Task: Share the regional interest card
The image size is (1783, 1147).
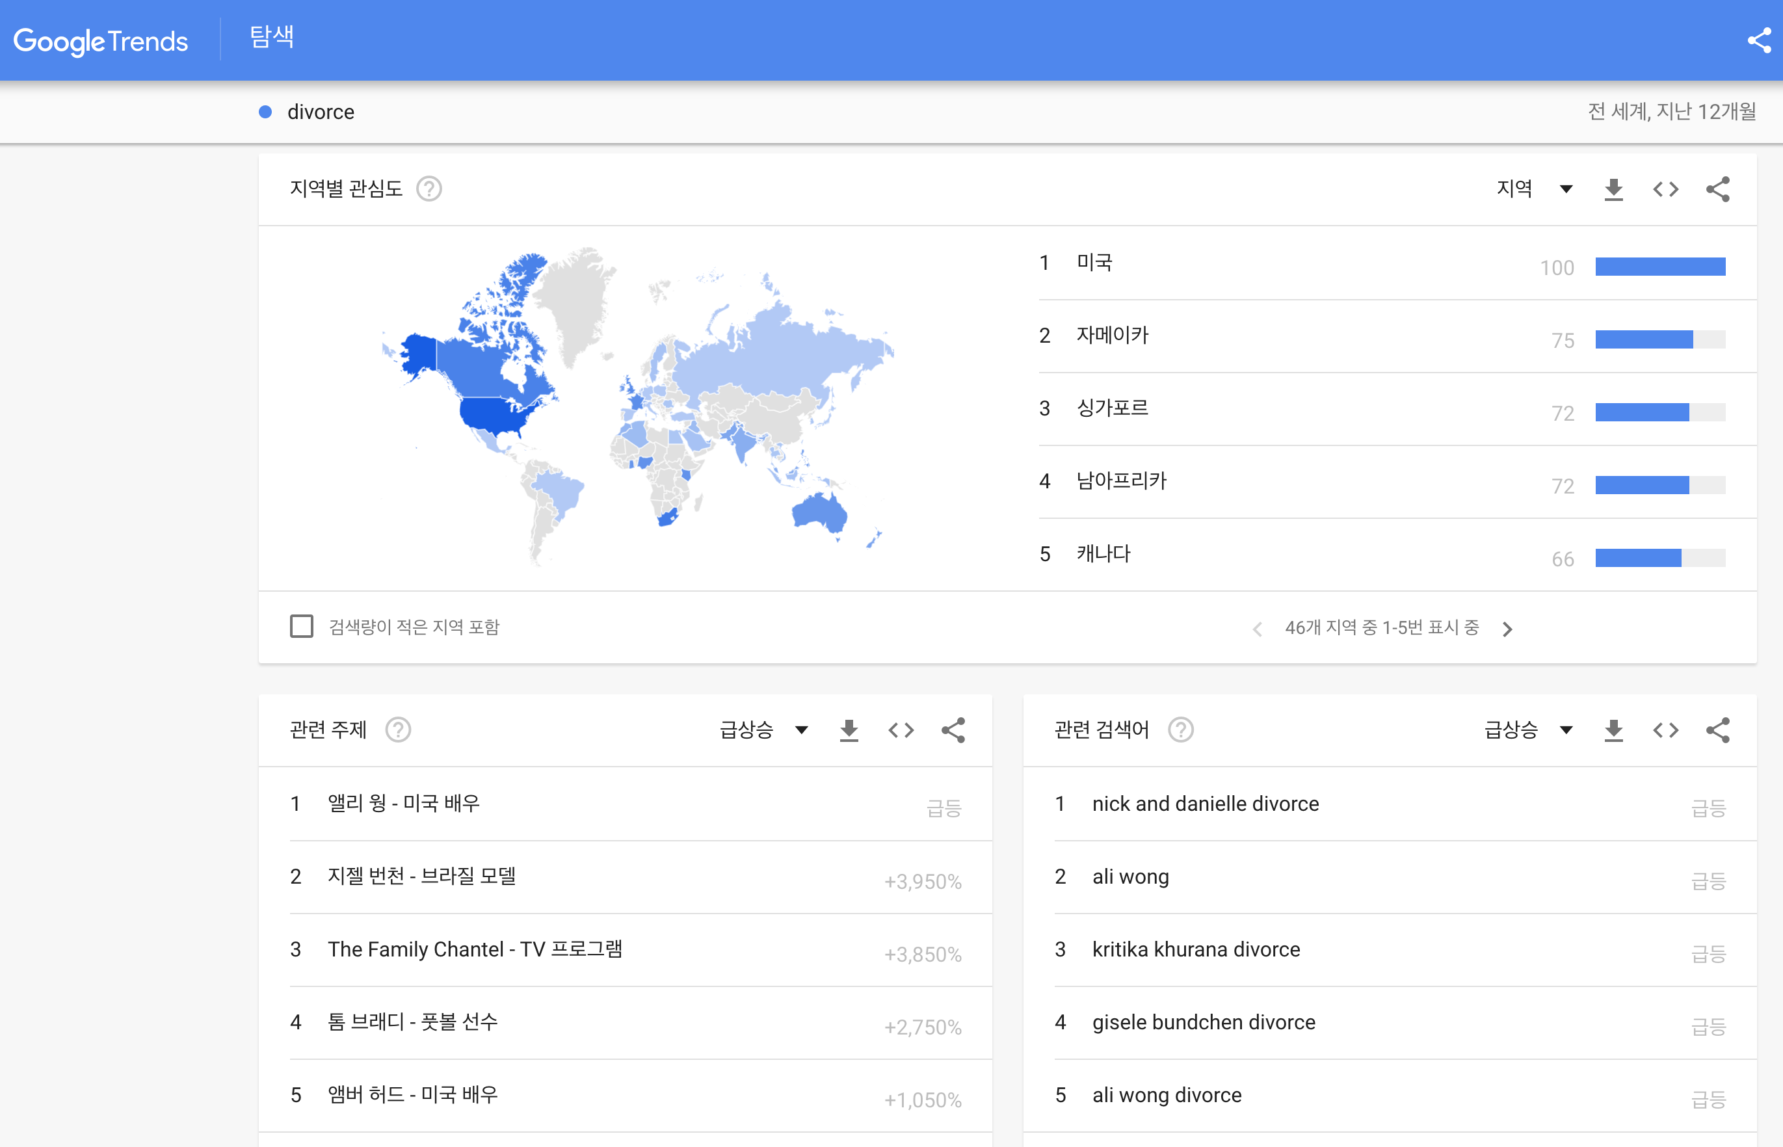Action: 1717,189
